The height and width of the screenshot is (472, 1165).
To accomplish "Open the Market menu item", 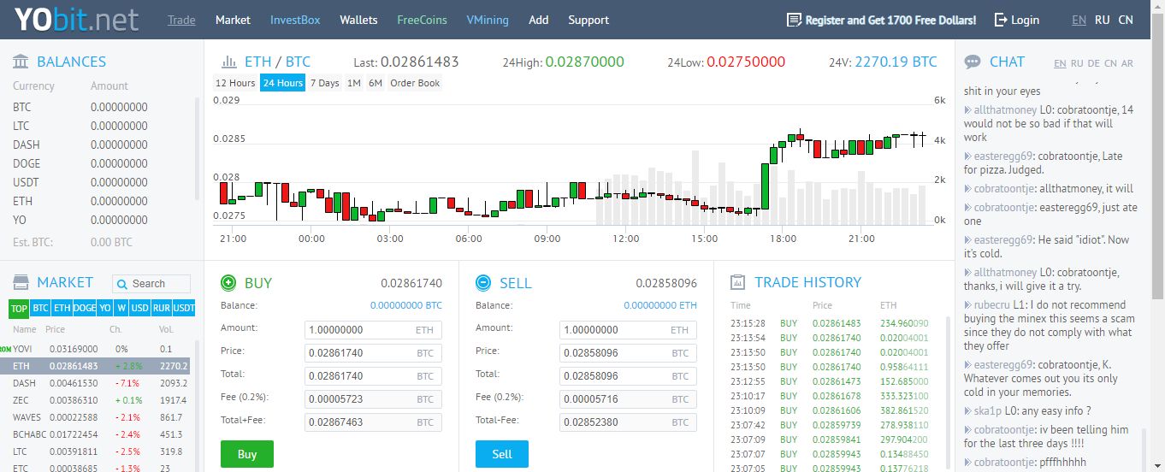I will pos(233,20).
